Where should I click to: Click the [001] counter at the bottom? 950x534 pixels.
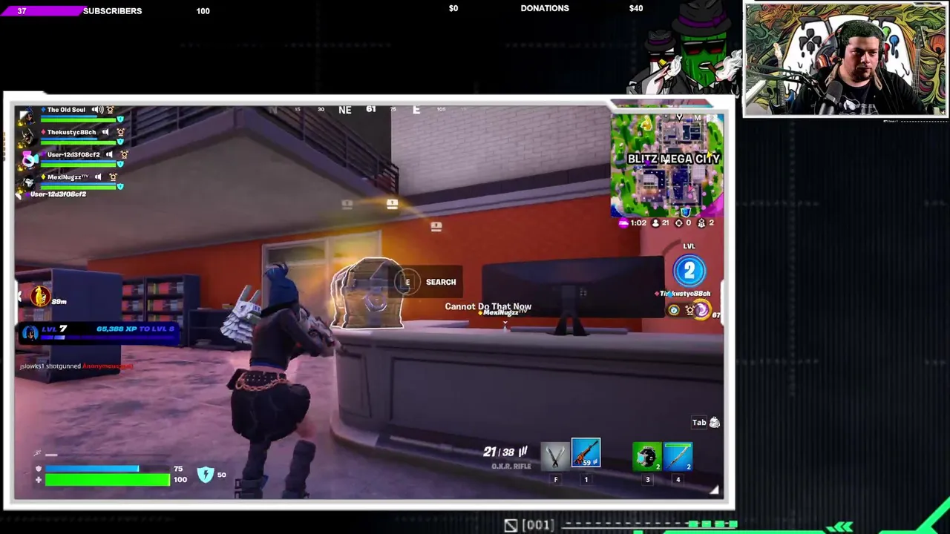pyautogui.click(x=538, y=525)
